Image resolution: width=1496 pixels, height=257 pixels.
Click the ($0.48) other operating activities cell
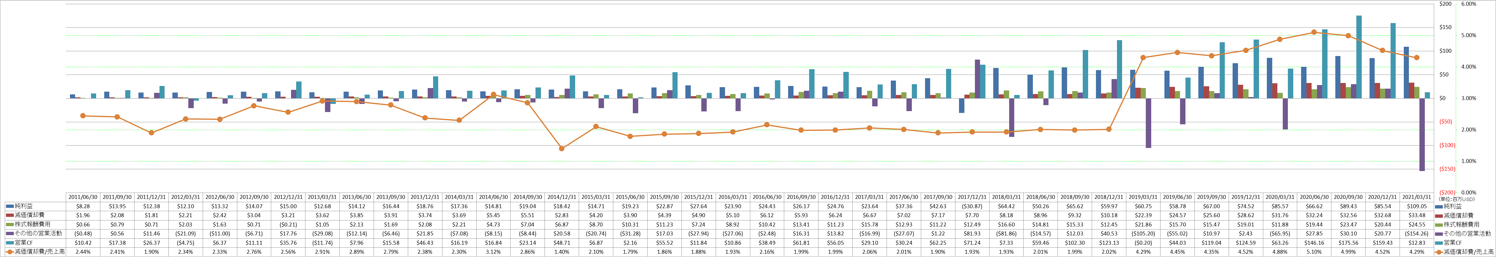(83, 233)
